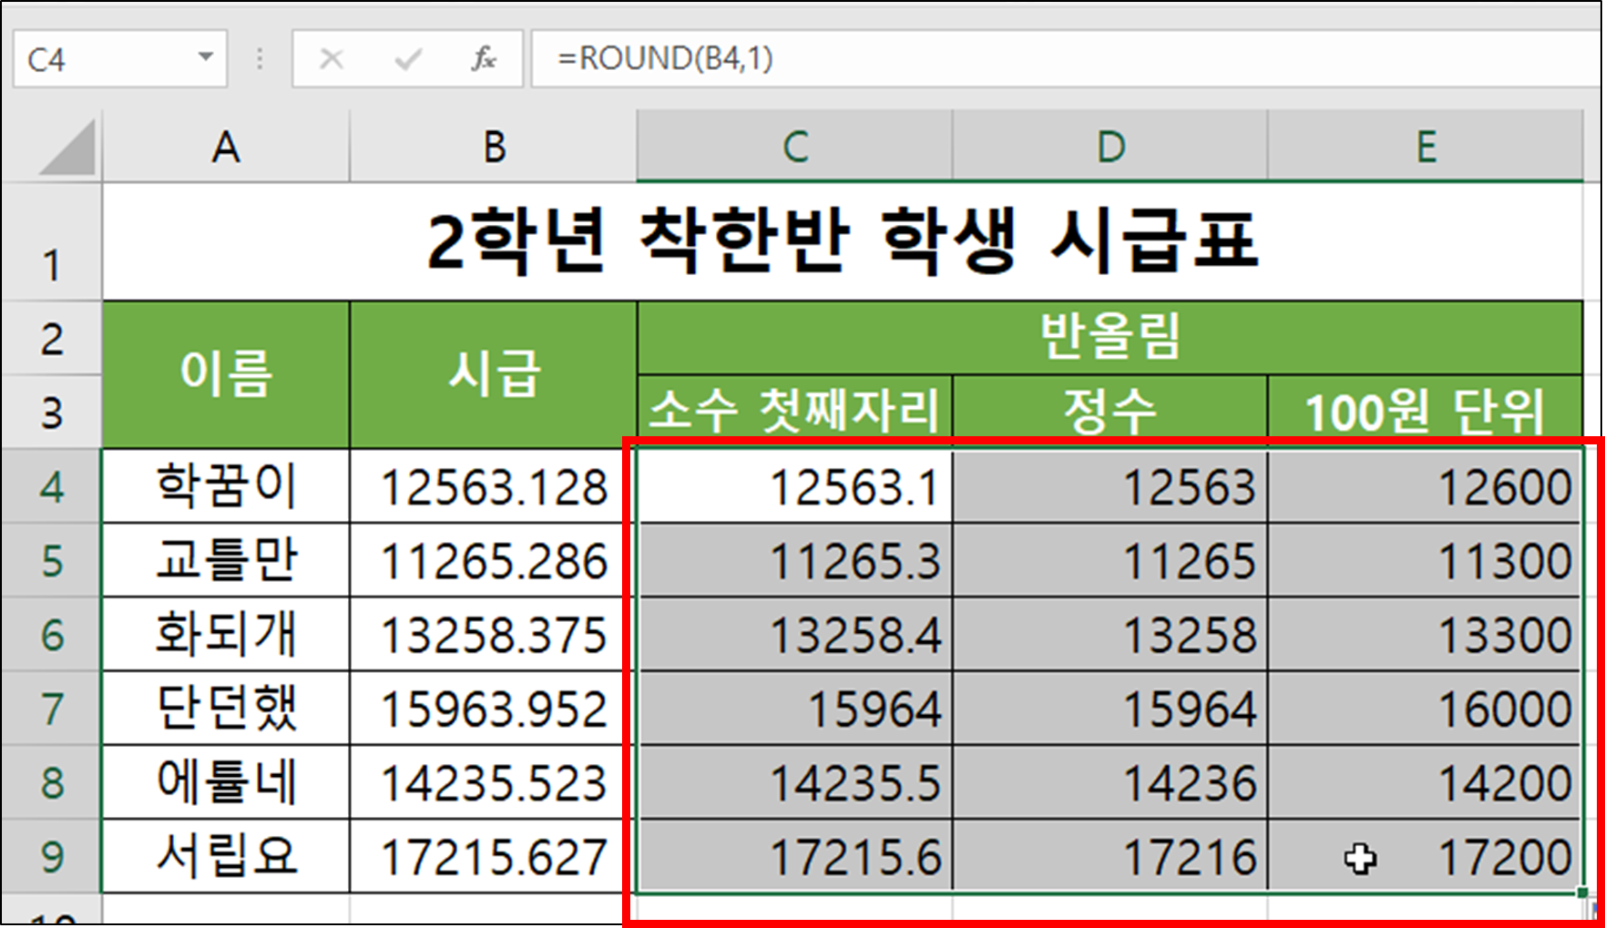Image resolution: width=1605 pixels, height=928 pixels.
Task: Click row header 4
Action: 51,485
